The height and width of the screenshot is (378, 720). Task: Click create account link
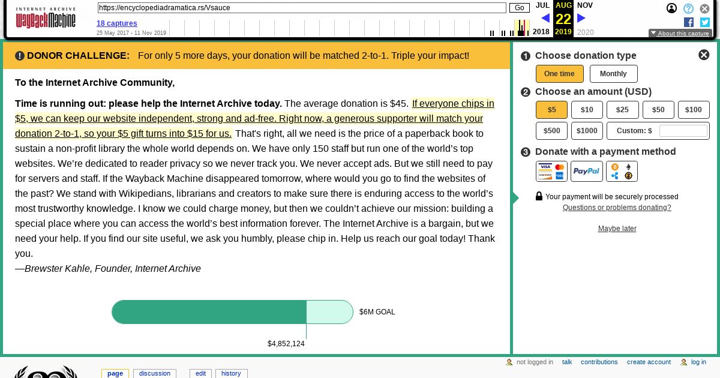tap(649, 362)
